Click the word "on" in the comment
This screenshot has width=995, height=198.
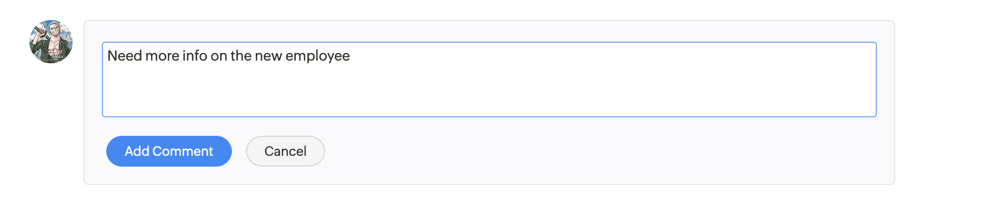pyautogui.click(x=219, y=56)
